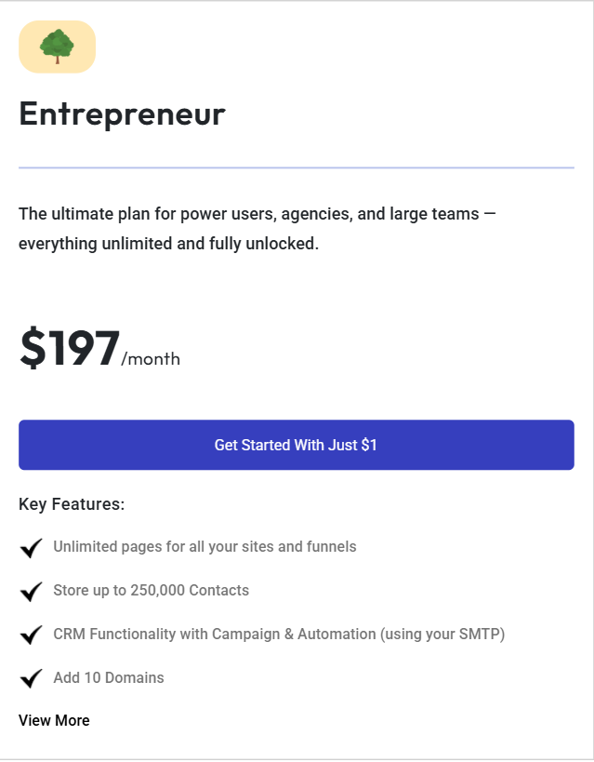Expand the View More features list
Image resolution: width=594 pixels, height=762 pixels.
[x=54, y=720]
